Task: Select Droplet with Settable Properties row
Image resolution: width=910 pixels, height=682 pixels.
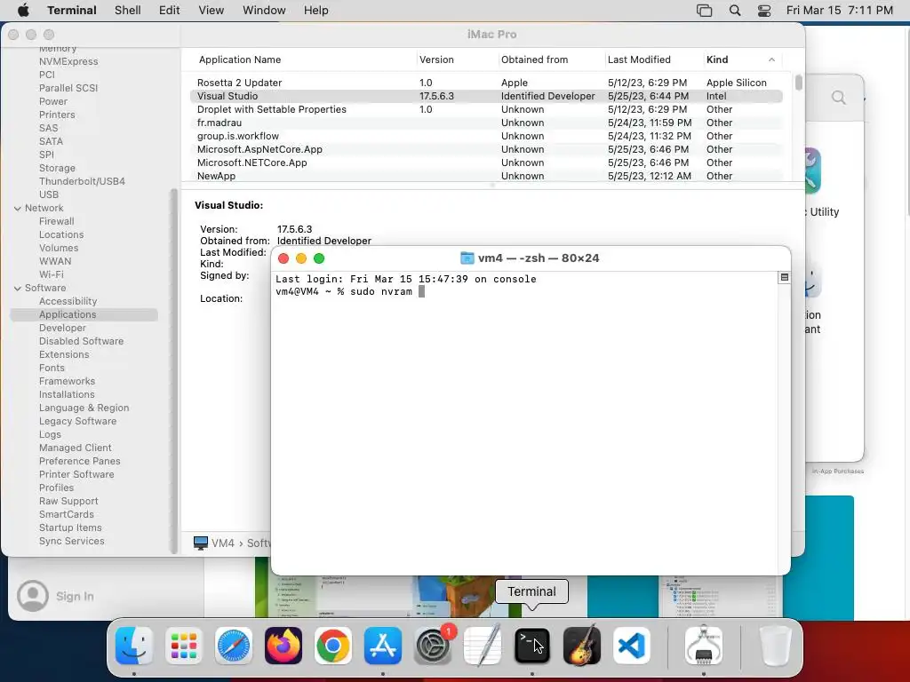Action: pos(486,109)
